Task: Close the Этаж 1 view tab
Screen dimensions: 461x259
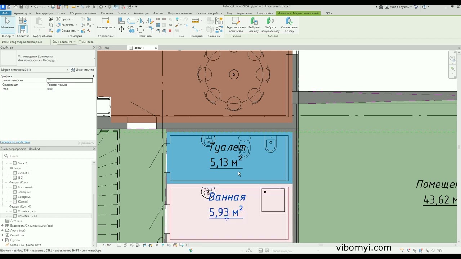Action: (x=156, y=48)
